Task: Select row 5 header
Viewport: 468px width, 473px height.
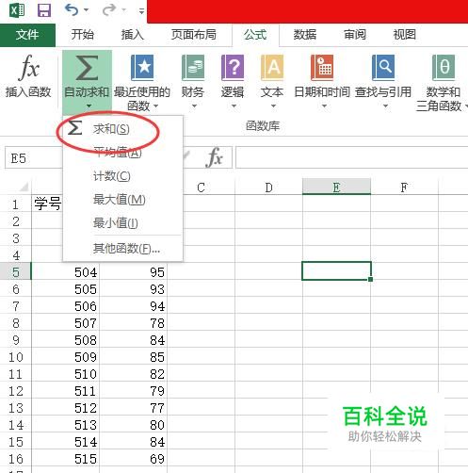Action: (x=16, y=272)
